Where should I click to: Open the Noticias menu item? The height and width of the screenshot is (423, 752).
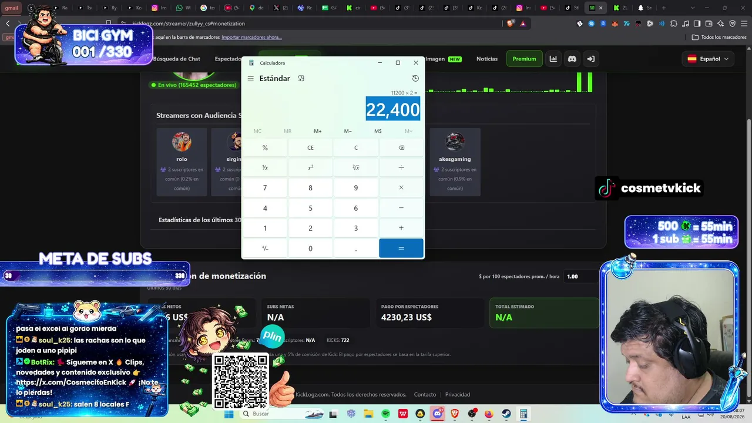(487, 59)
